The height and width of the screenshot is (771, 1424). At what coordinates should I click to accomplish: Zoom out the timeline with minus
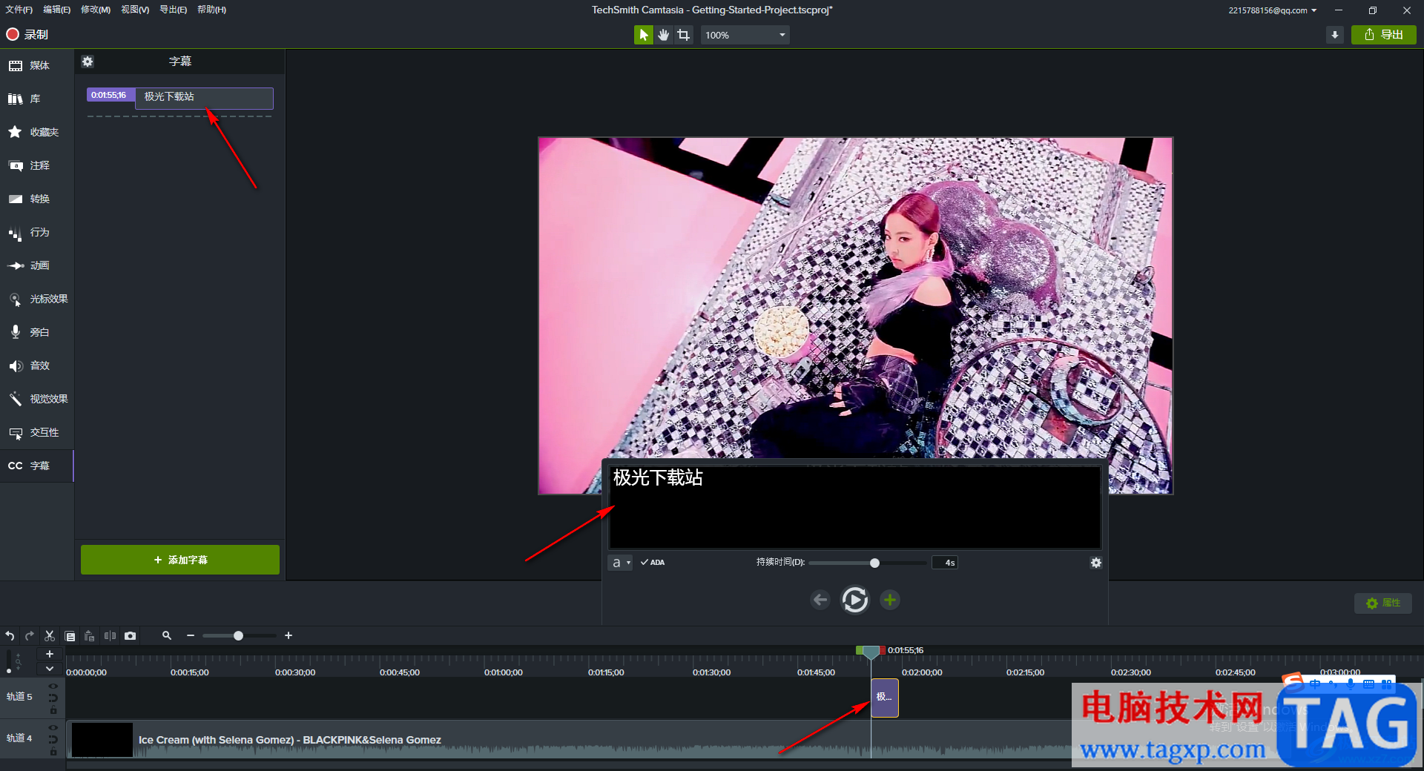click(x=191, y=635)
